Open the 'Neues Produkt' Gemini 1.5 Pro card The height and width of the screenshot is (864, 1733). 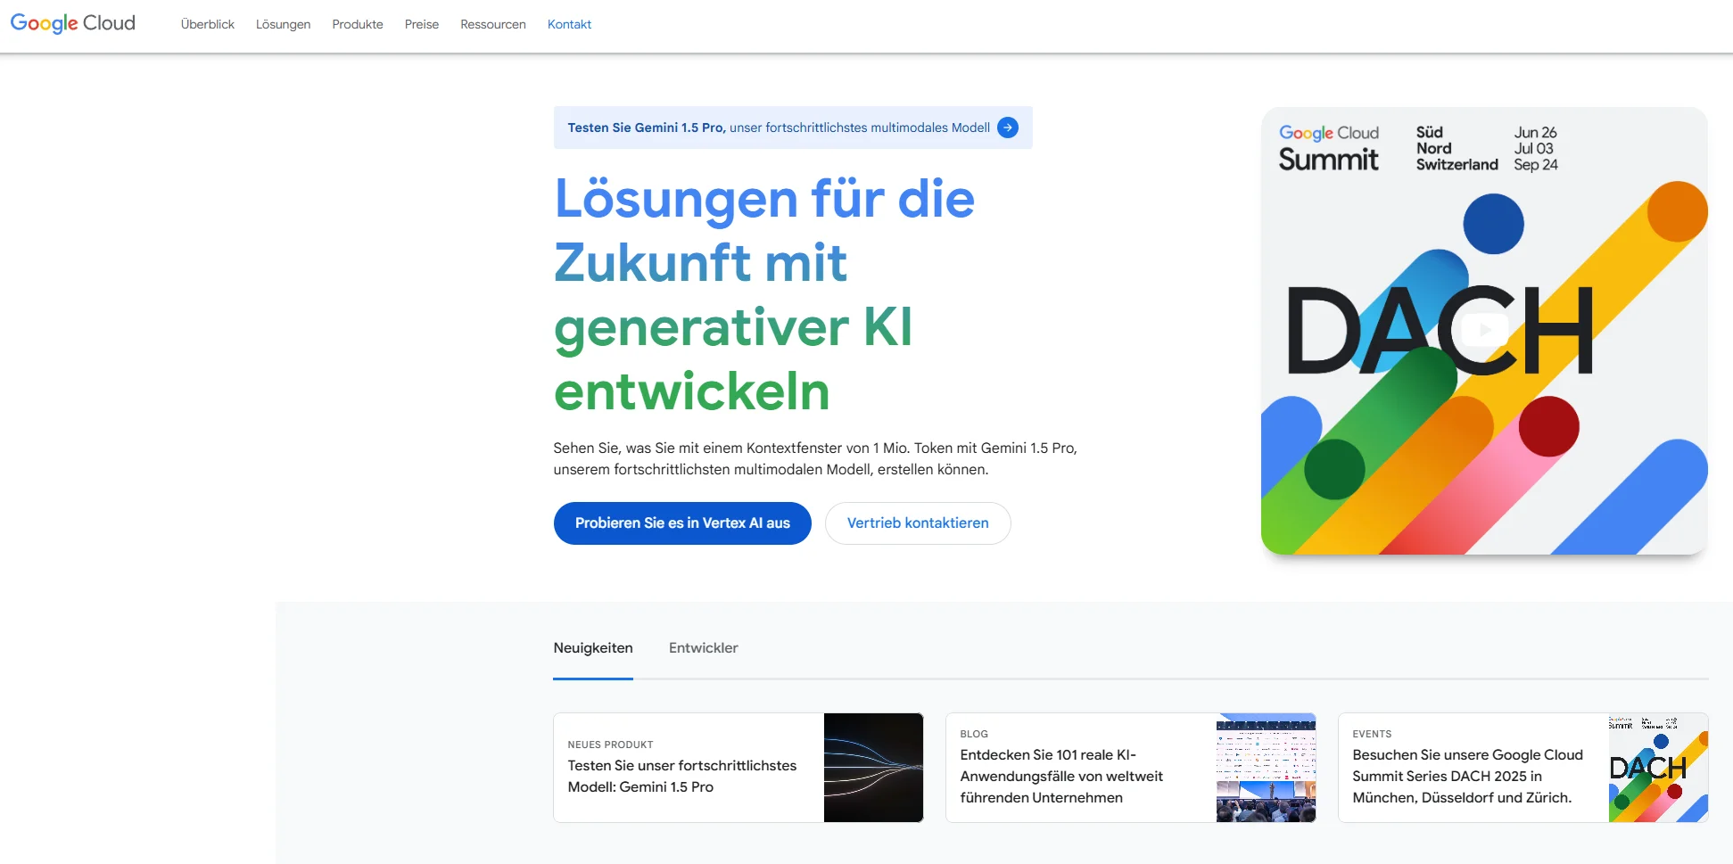coord(739,768)
